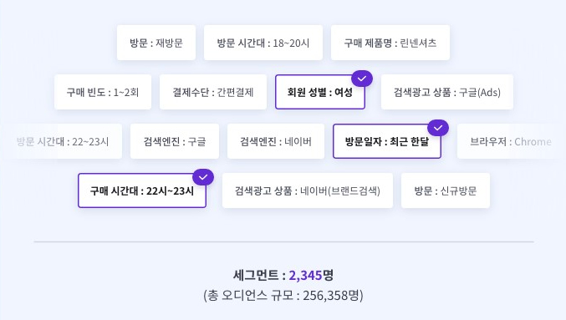
Task: Select the 검색광고 상품 : 구글(Ads) chip
Action: click(447, 92)
